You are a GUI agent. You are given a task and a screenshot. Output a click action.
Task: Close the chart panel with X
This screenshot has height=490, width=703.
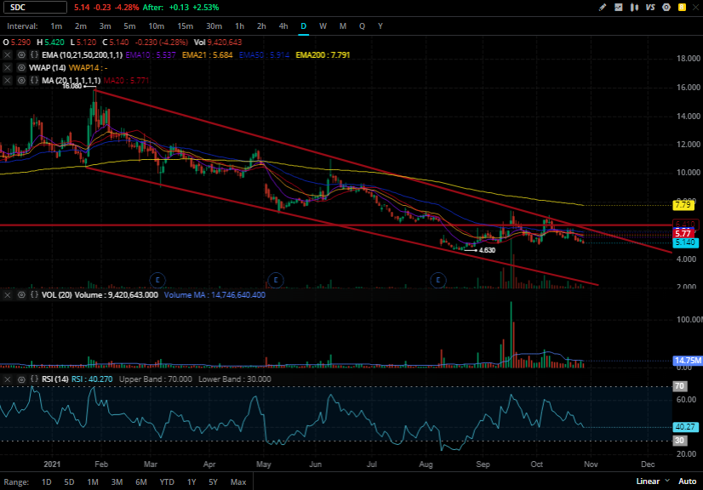pyautogui.click(x=696, y=7)
